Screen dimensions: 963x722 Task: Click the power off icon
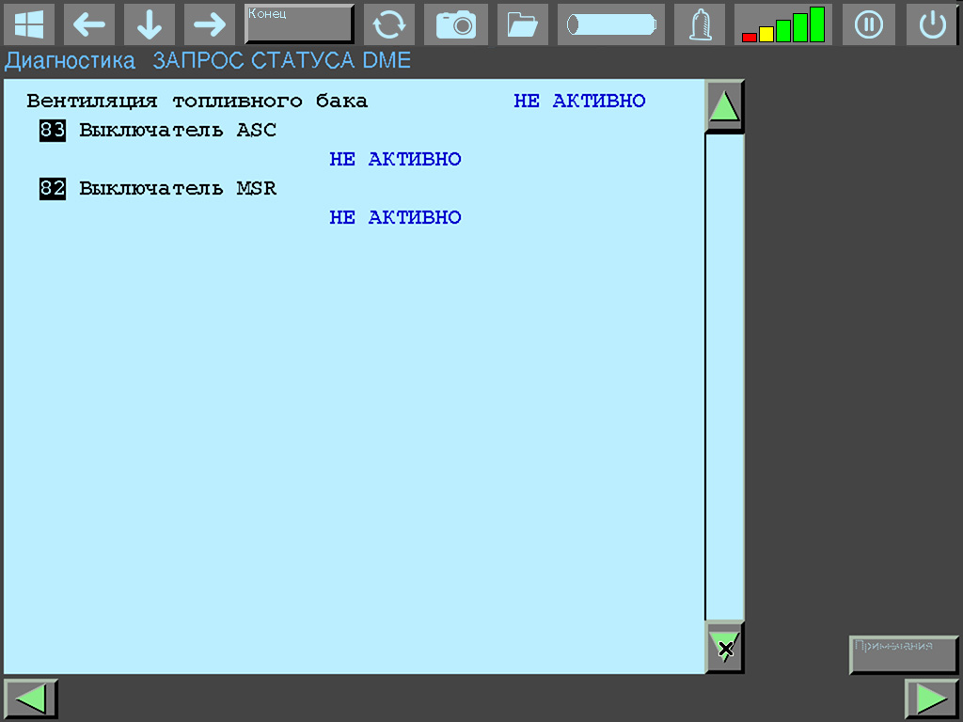coord(932,24)
